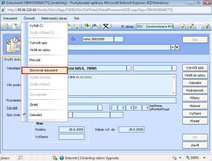The height and width of the screenshot is (161, 212).
Task: Open the Elektronický obraz menu
Action: pyautogui.click(x=54, y=18)
